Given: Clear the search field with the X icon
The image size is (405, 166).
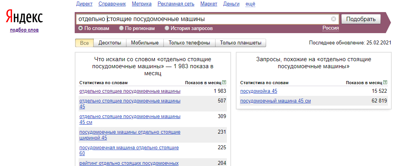Looking at the screenshot, I should point(333,19).
